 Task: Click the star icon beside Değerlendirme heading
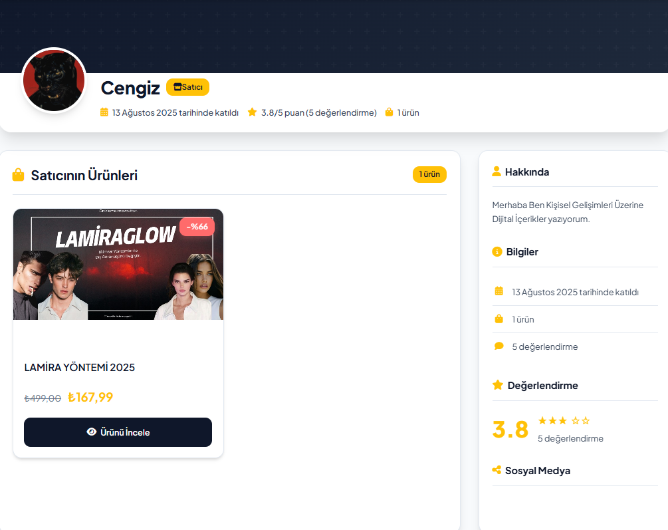[x=497, y=385]
